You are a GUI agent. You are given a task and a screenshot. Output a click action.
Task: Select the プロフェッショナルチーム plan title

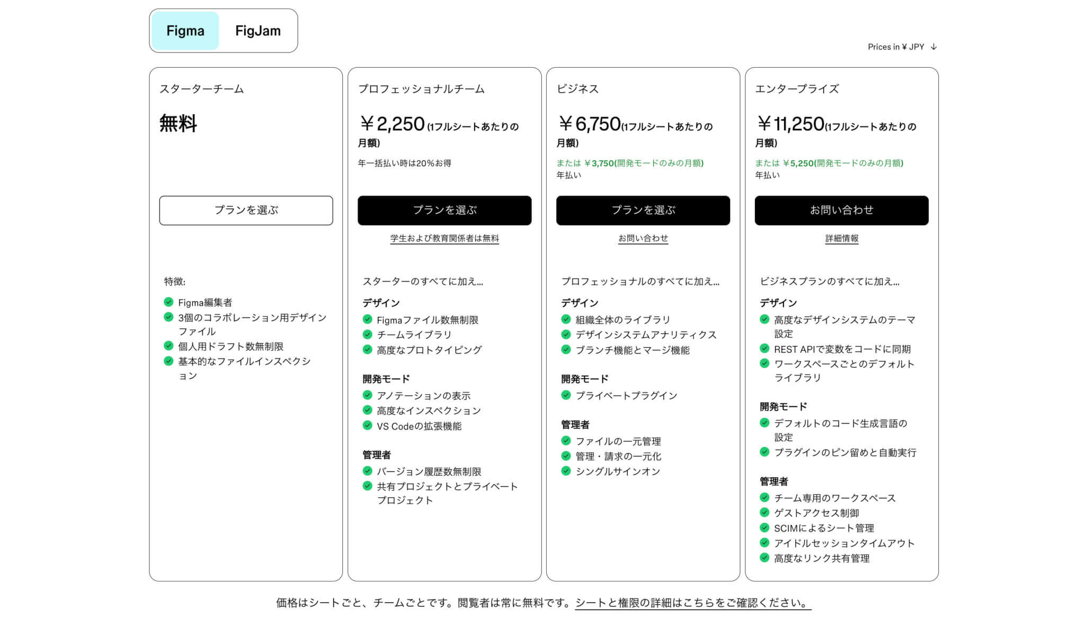422,89
